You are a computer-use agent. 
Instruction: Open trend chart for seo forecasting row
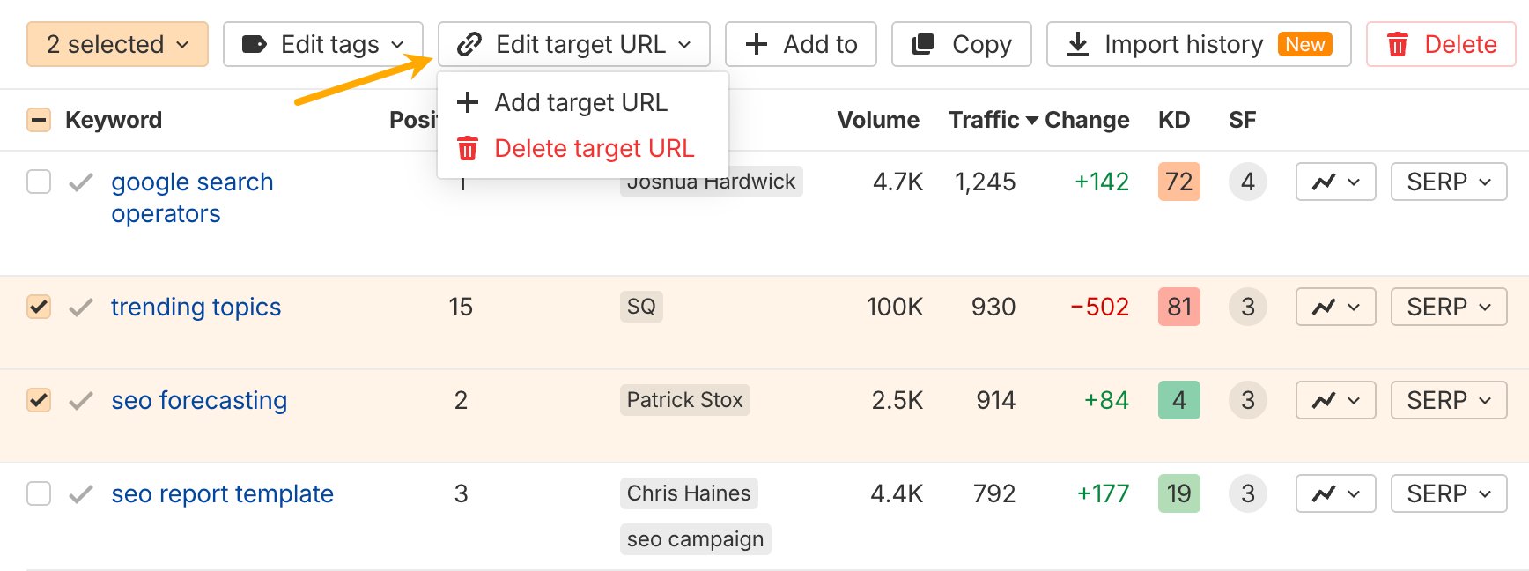[1334, 400]
